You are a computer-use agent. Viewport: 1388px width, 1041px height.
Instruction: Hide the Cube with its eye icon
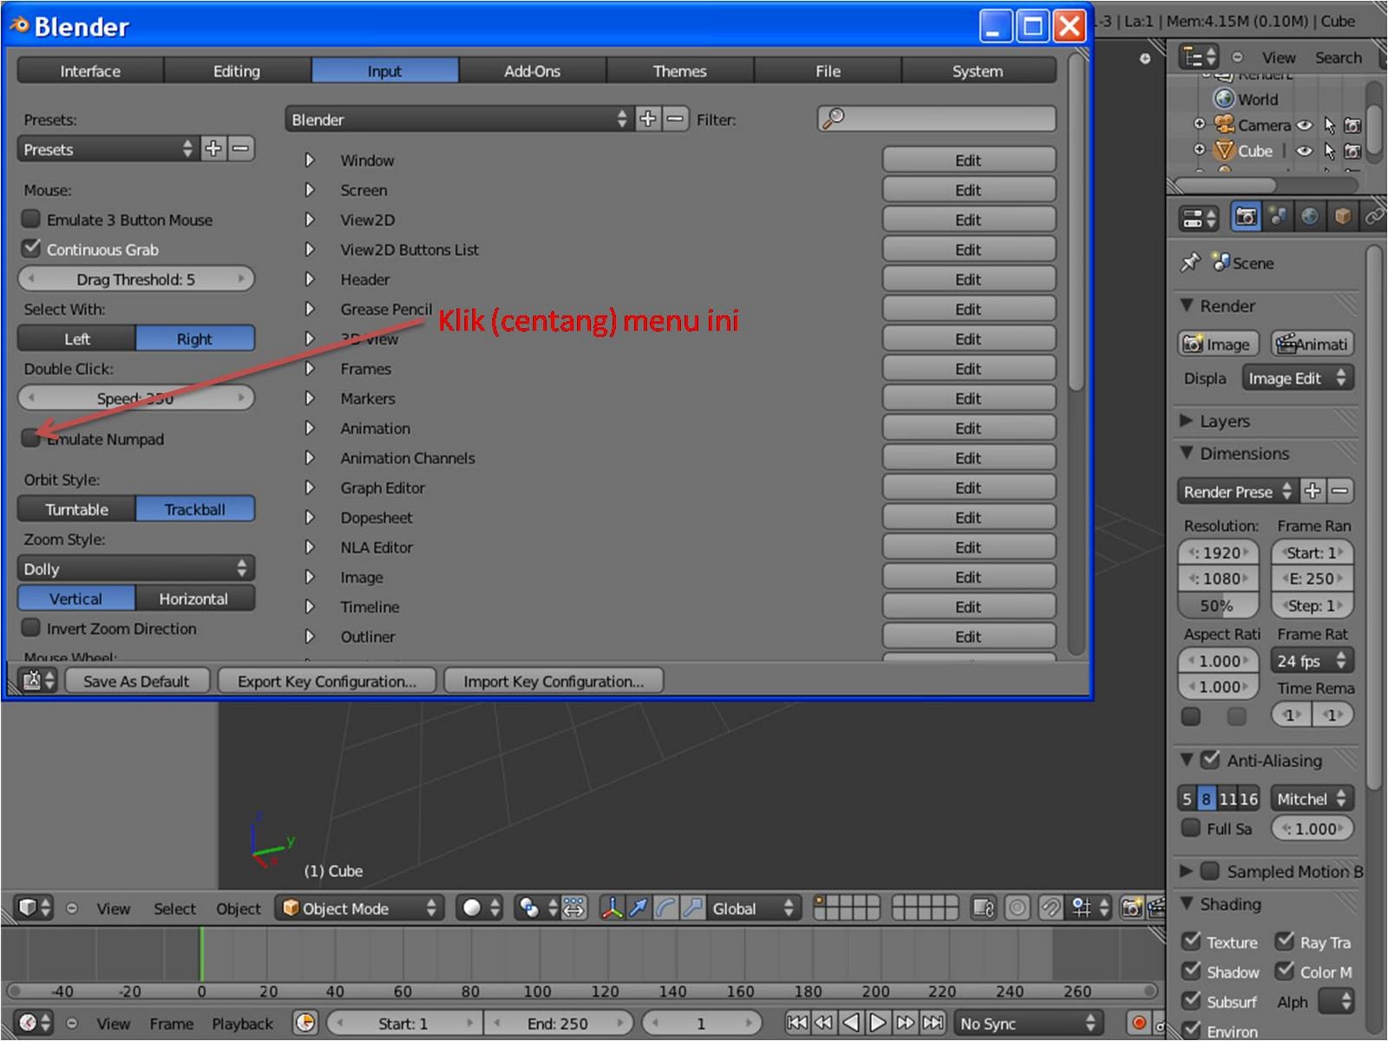(x=1305, y=151)
